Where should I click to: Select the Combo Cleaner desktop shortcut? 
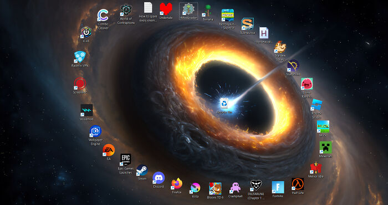point(103,16)
